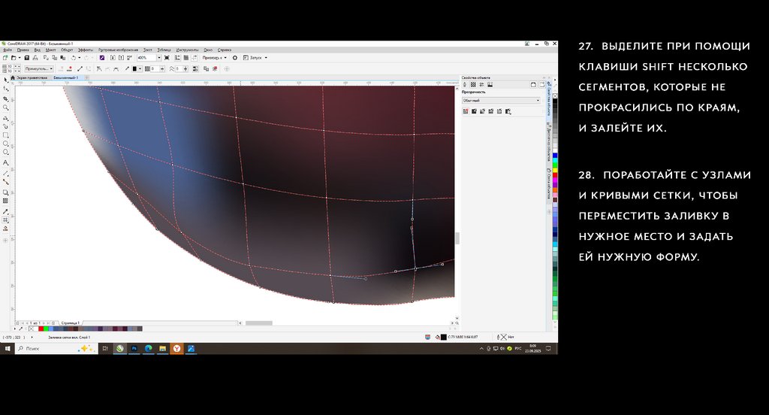
Task: Select the Zoom tool in the toolbox
Action: coord(6,108)
